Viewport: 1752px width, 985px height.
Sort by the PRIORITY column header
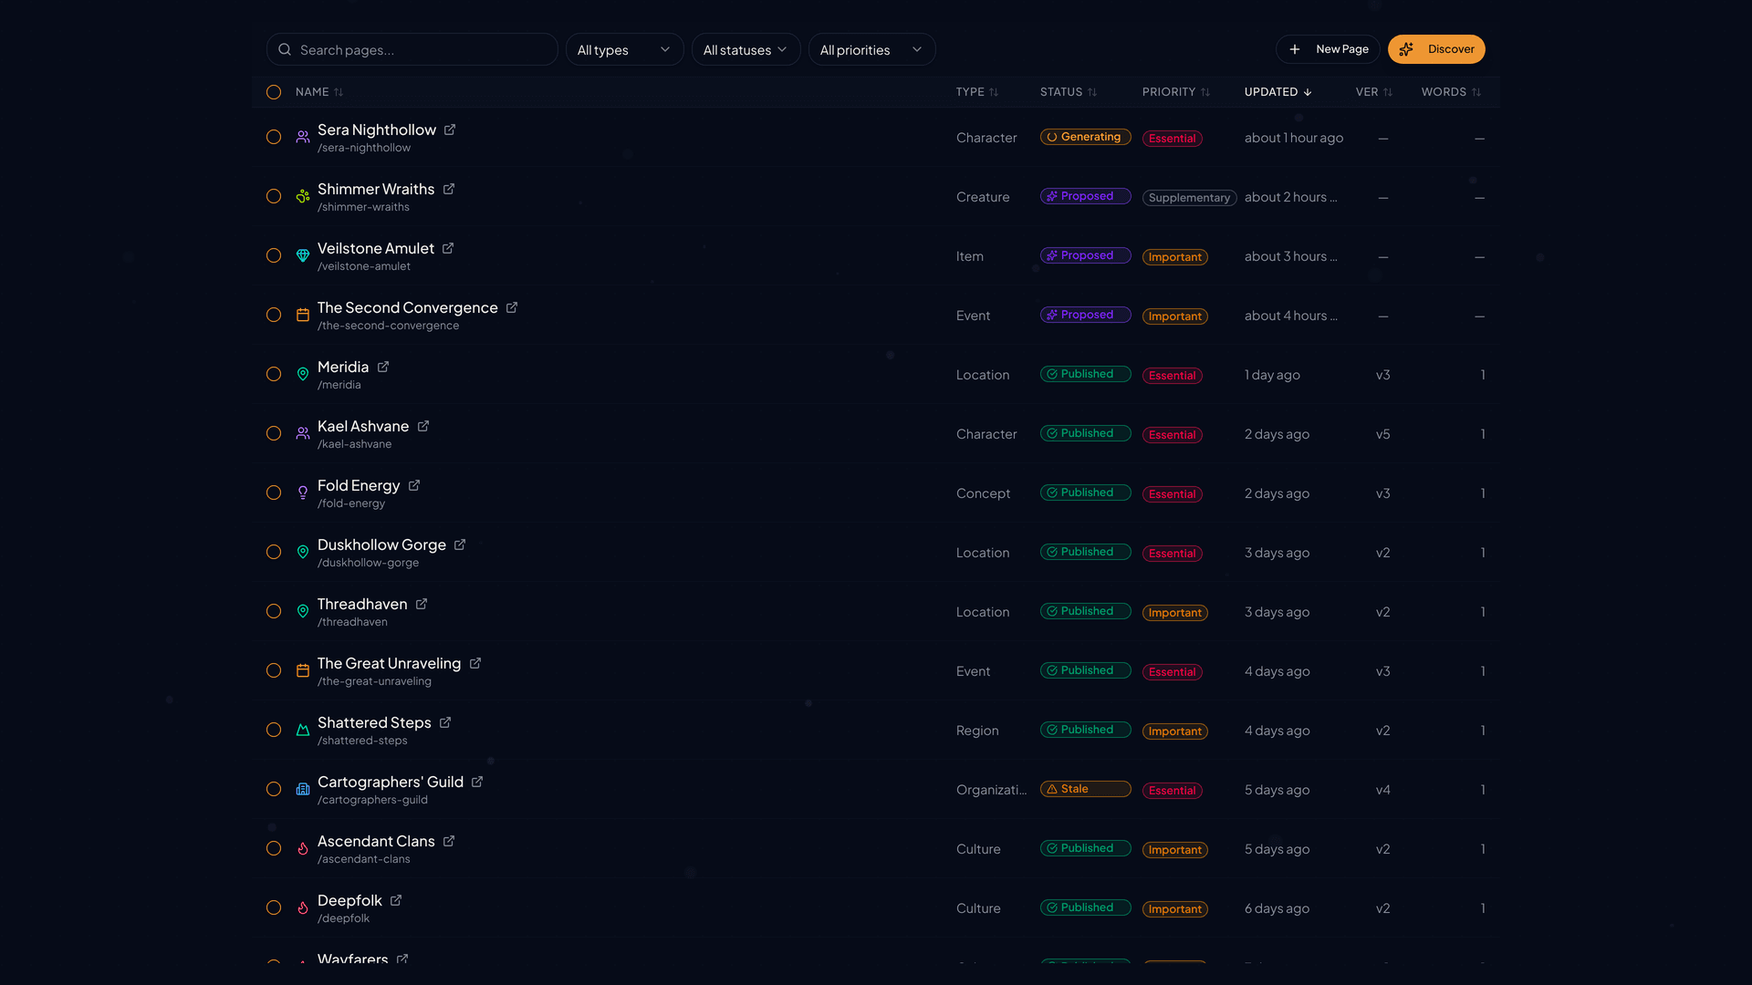click(1175, 92)
